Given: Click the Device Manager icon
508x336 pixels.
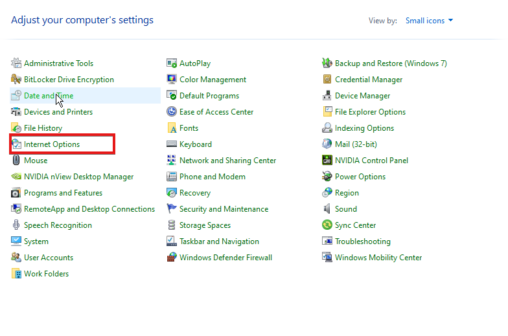Looking at the screenshot, I should point(327,96).
